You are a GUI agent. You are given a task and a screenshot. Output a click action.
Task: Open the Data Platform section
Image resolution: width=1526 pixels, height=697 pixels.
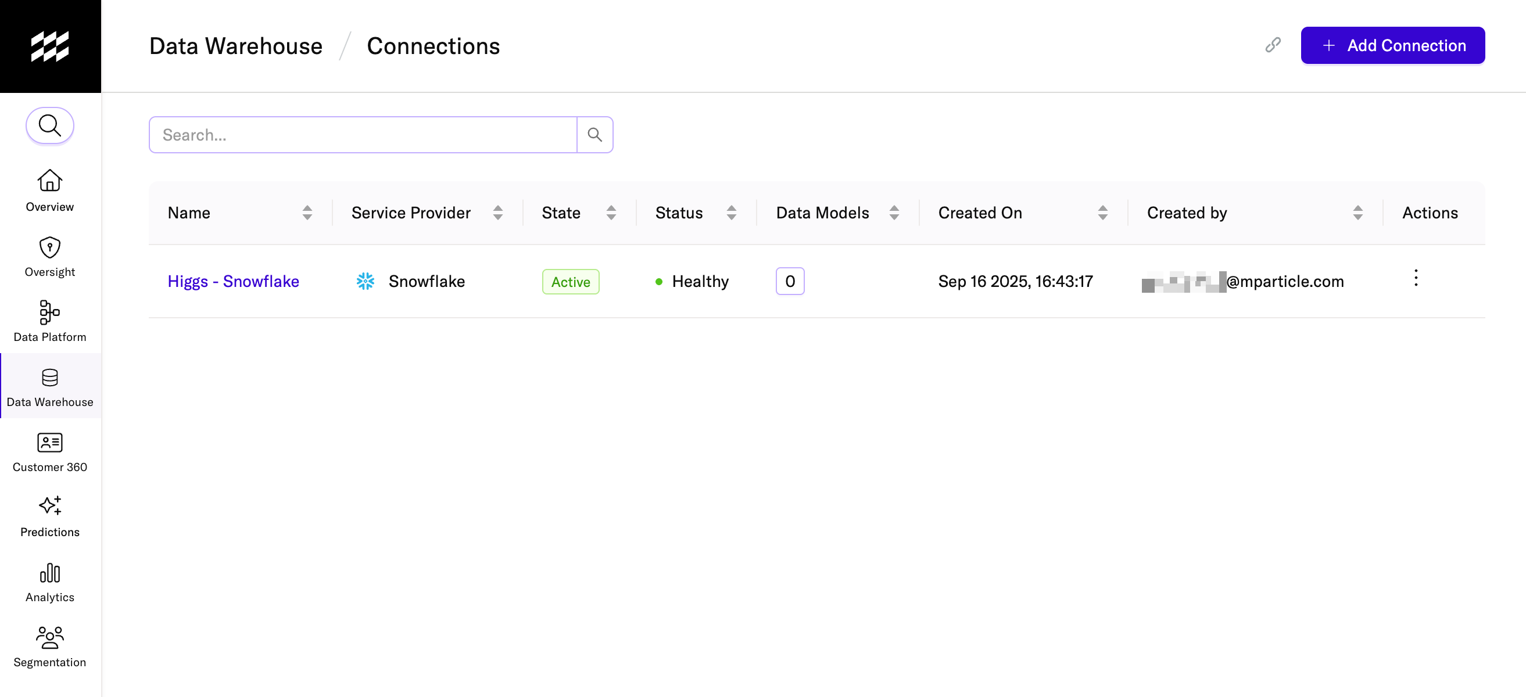[x=50, y=321]
